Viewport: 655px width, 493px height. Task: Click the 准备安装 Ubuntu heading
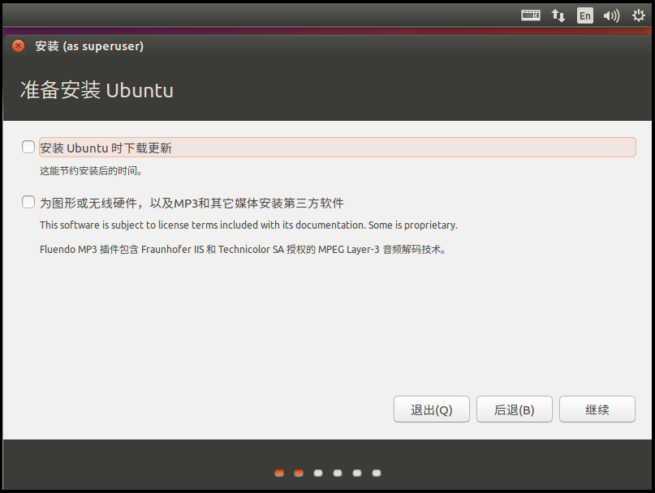[97, 90]
